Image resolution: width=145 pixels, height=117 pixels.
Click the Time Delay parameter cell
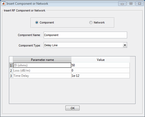42,76
